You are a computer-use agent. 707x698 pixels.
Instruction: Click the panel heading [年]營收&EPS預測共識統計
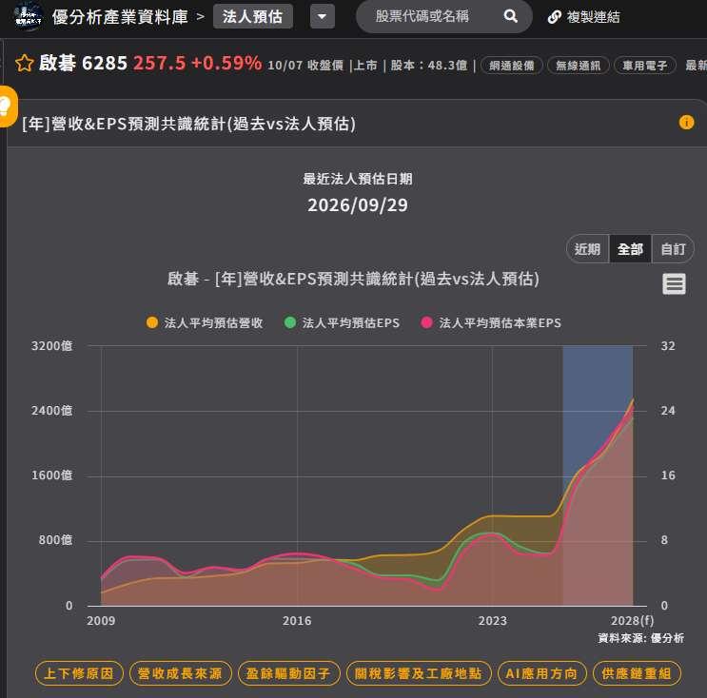pos(189,124)
